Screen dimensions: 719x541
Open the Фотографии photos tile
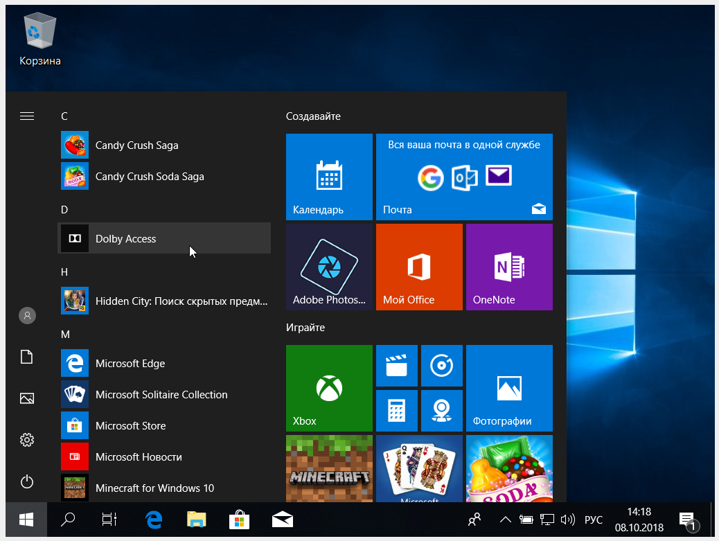coord(509,388)
